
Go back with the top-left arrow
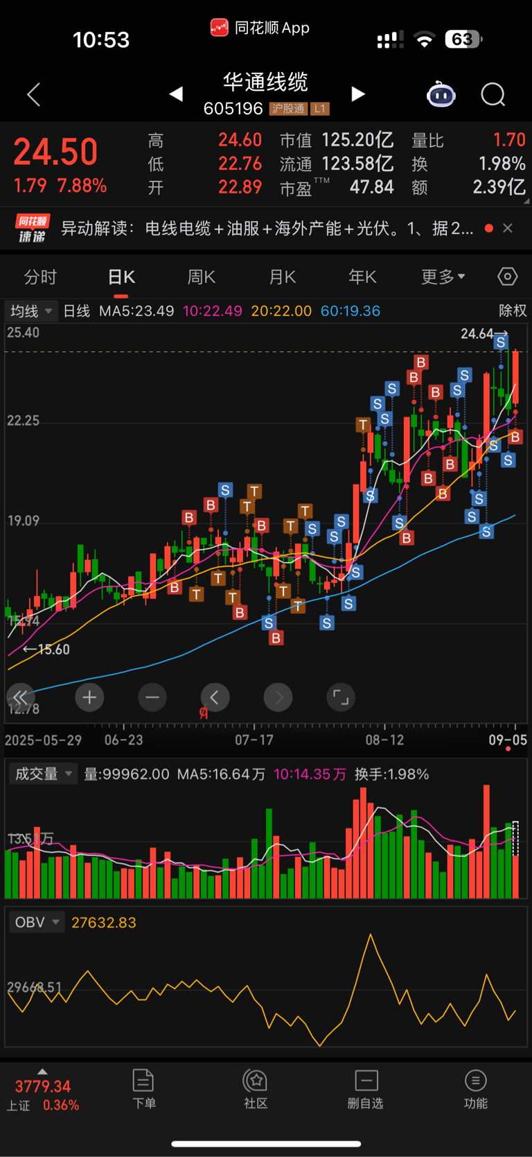(x=33, y=94)
